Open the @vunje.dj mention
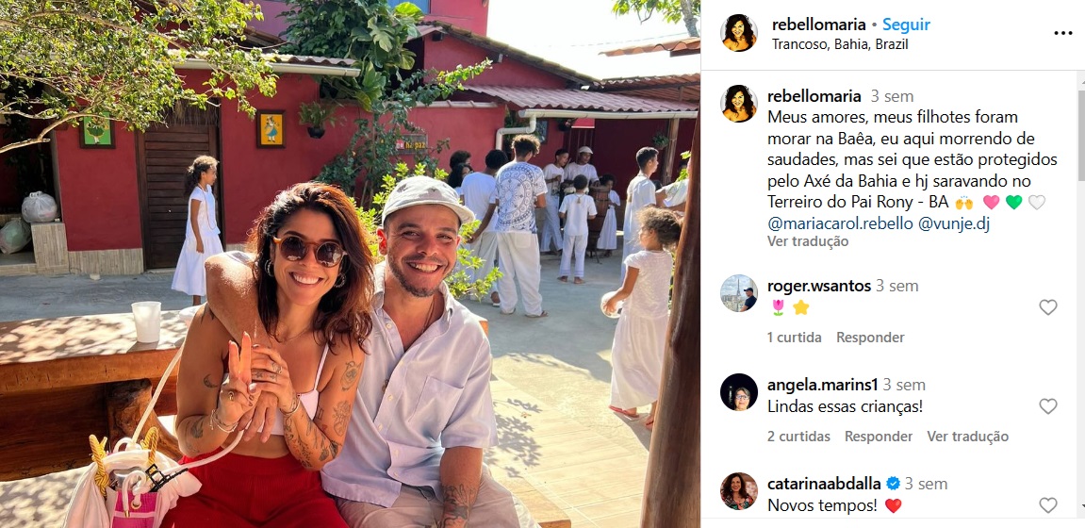The image size is (1085, 528). click(954, 224)
